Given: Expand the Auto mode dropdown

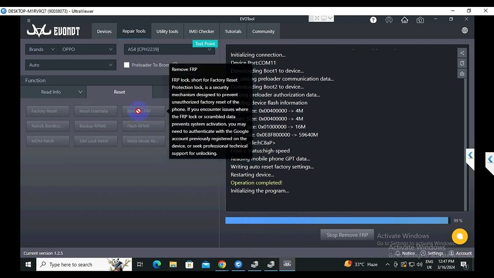Looking at the screenshot, I should tap(71, 65).
